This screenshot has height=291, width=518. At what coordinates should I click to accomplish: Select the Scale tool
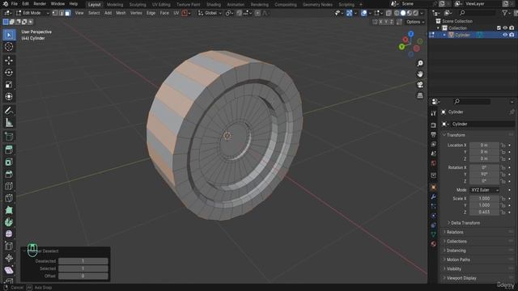[9, 84]
